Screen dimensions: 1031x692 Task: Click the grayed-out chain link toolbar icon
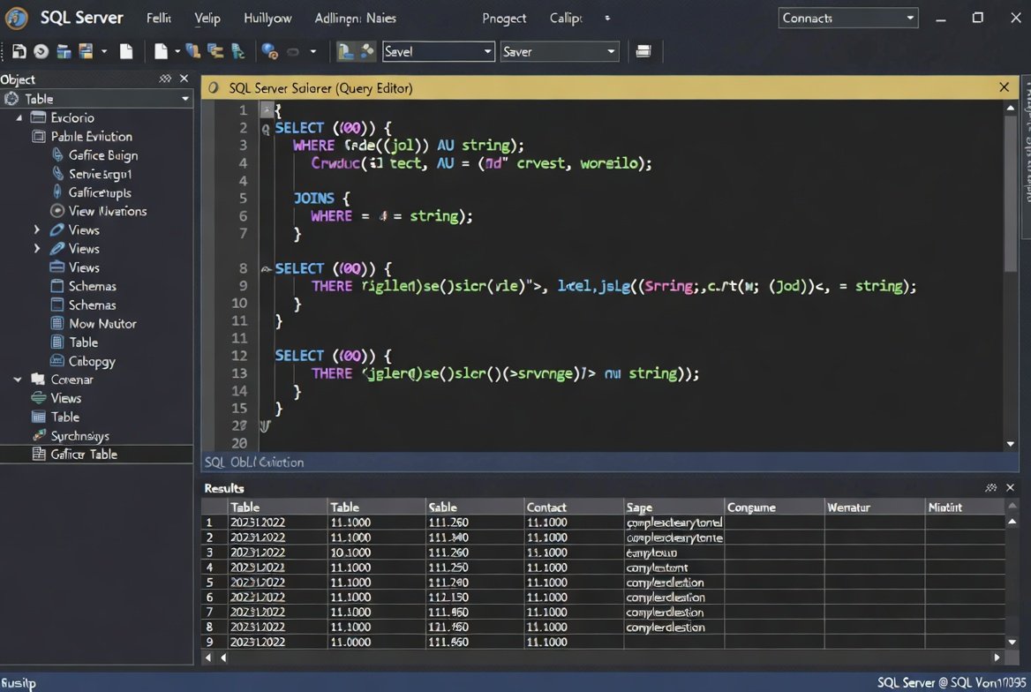pyautogui.click(x=292, y=51)
